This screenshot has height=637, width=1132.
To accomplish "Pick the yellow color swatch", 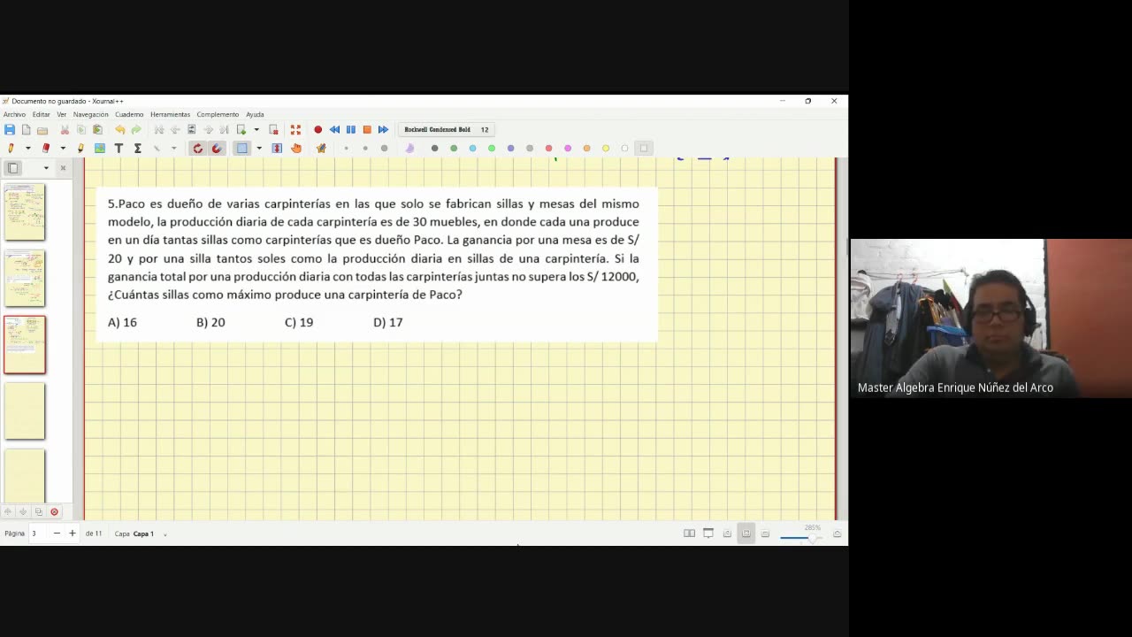I will click(x=606, y=149).
